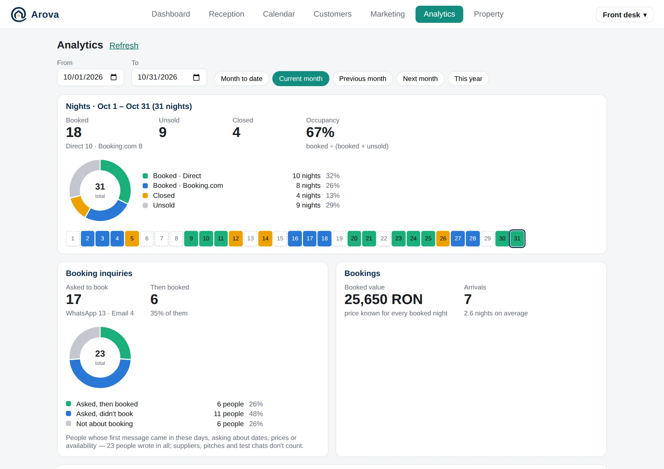Select the Month to date range
664x469 pixels.
(242, 79)
